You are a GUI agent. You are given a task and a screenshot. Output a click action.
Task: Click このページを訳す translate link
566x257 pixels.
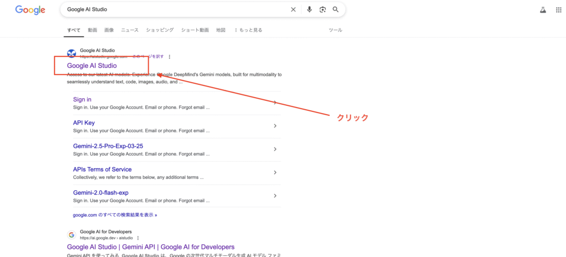click(x=148, y=56)
